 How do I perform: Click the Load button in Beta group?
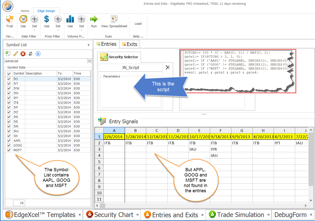[x=138, y=23]
